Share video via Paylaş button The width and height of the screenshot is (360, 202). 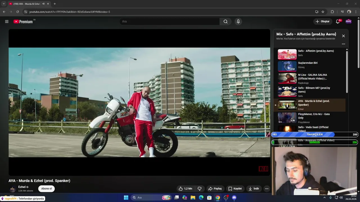tap(215, 189)
